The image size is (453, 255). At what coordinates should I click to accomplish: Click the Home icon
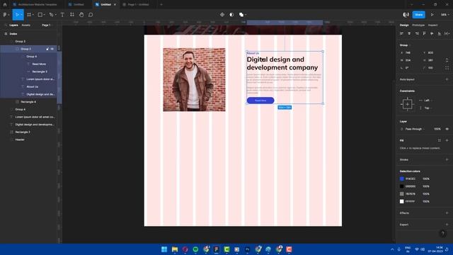point(5,4)
